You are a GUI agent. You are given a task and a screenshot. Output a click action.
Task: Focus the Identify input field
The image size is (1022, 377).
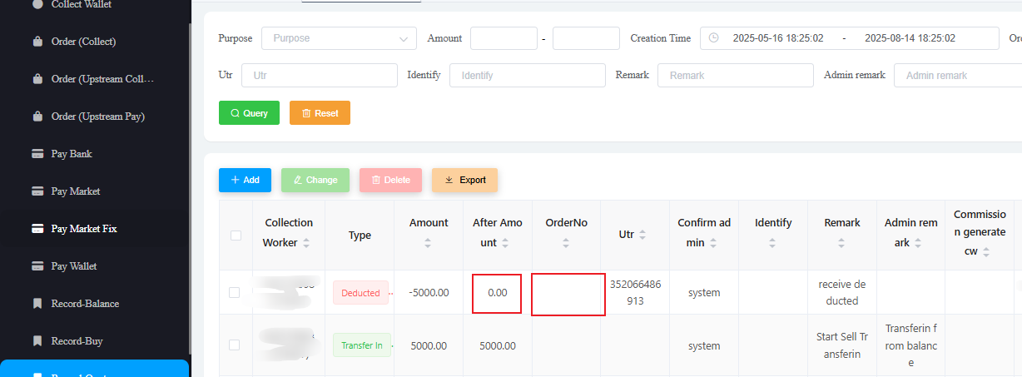527,76
